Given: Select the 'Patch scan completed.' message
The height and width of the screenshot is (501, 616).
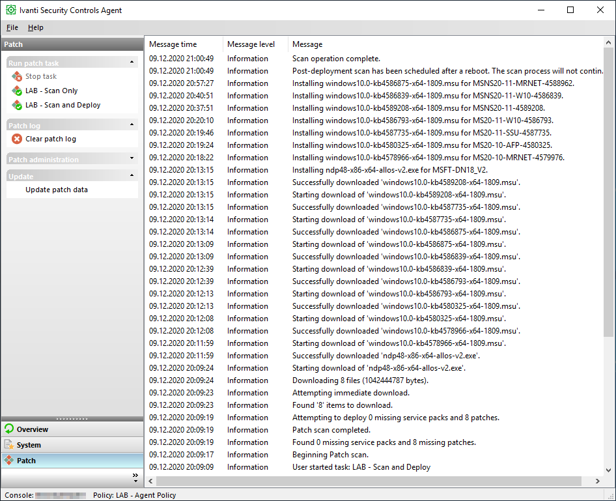Looking at the screenshot, I should tap(331, 430).
